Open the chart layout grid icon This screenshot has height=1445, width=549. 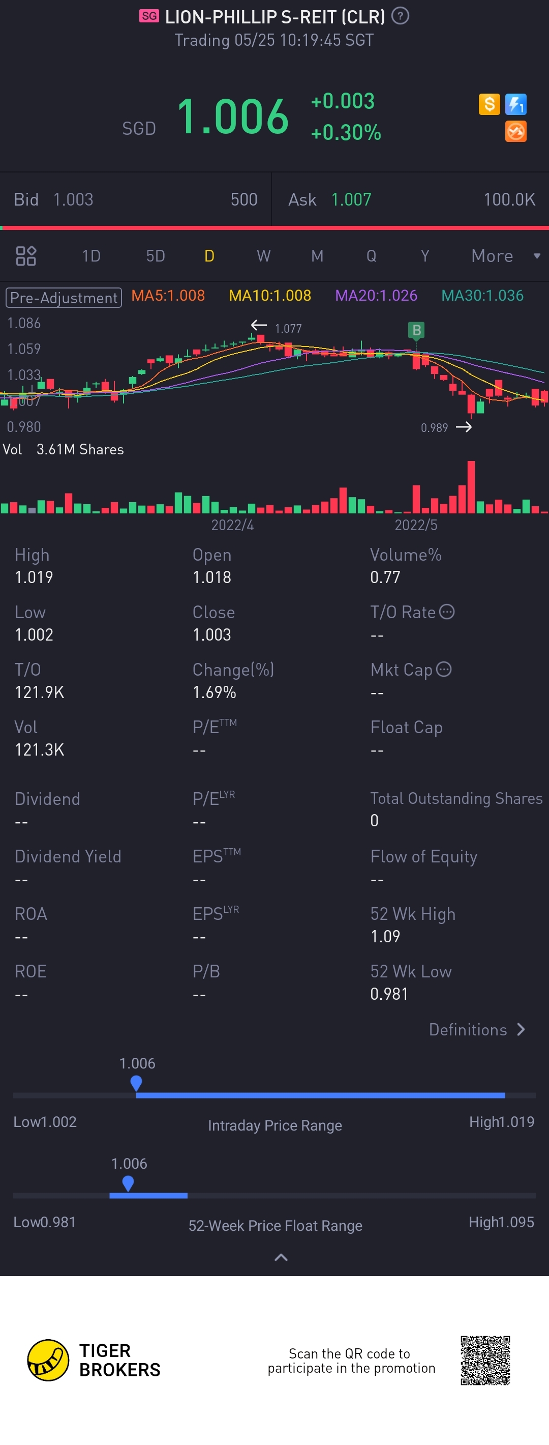[26, 256]
